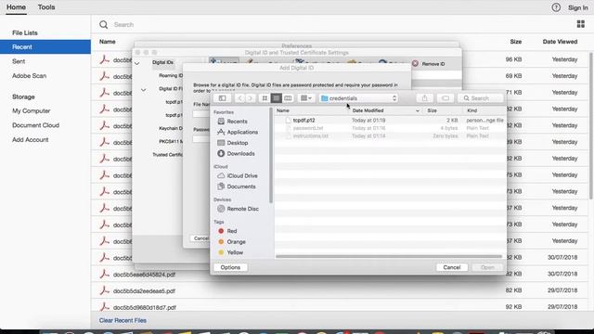Switch the file dialog to column view
The width and height of the screenshot is (594, 334).
[x=288, y=98]
